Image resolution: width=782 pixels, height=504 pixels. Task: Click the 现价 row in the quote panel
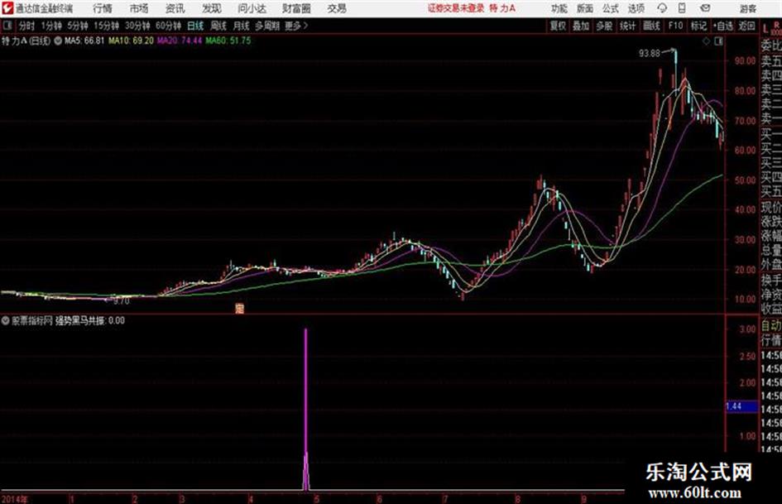tap(771, 207)
